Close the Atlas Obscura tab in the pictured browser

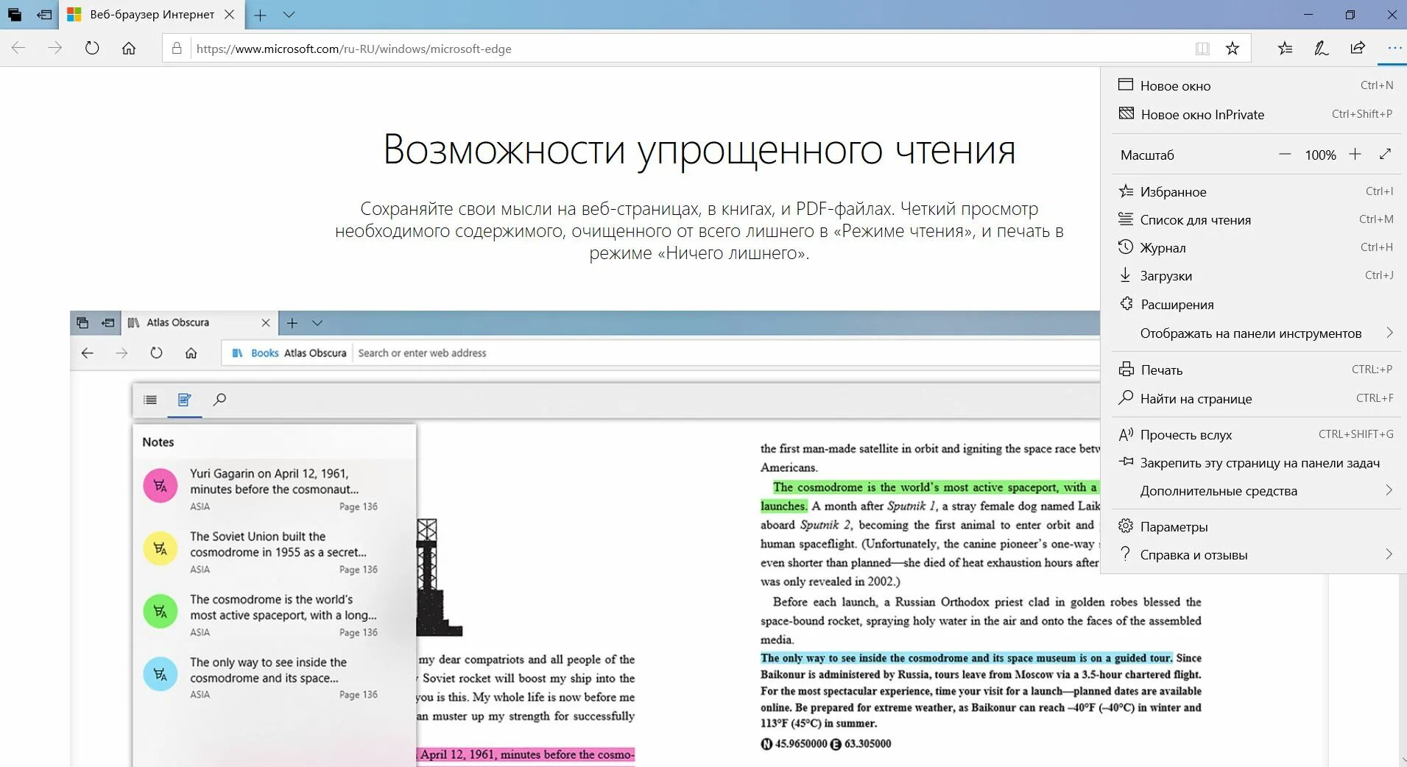point(266,322)
